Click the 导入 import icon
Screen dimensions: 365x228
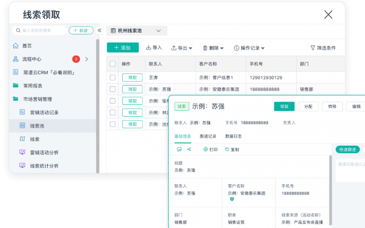click(148, 48)
